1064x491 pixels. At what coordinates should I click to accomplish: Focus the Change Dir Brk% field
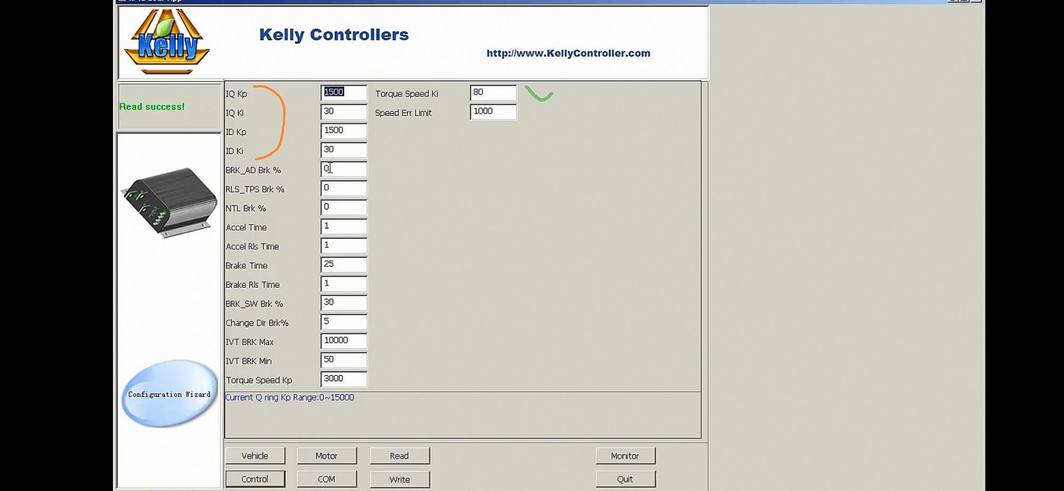344,322
